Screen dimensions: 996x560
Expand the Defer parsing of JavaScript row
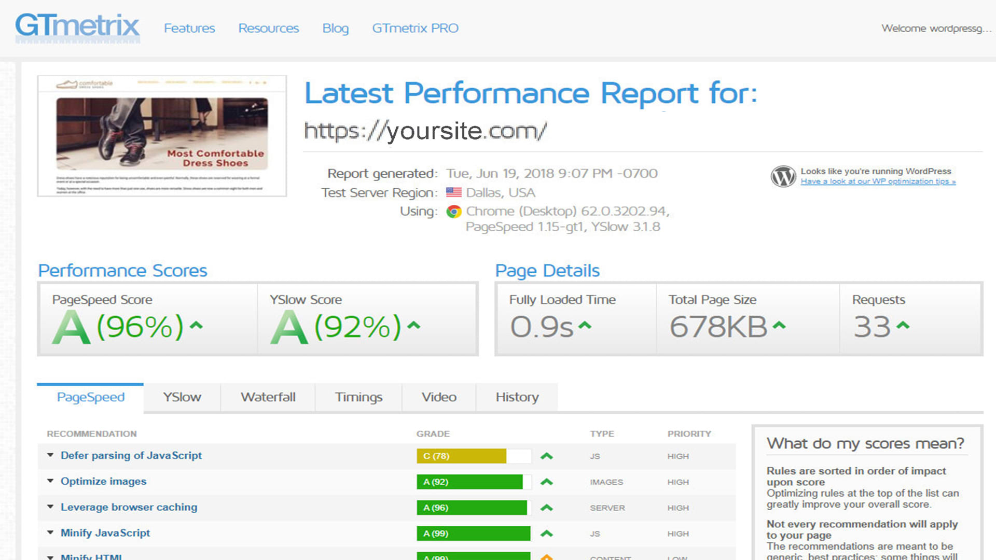tap(50, 455)
